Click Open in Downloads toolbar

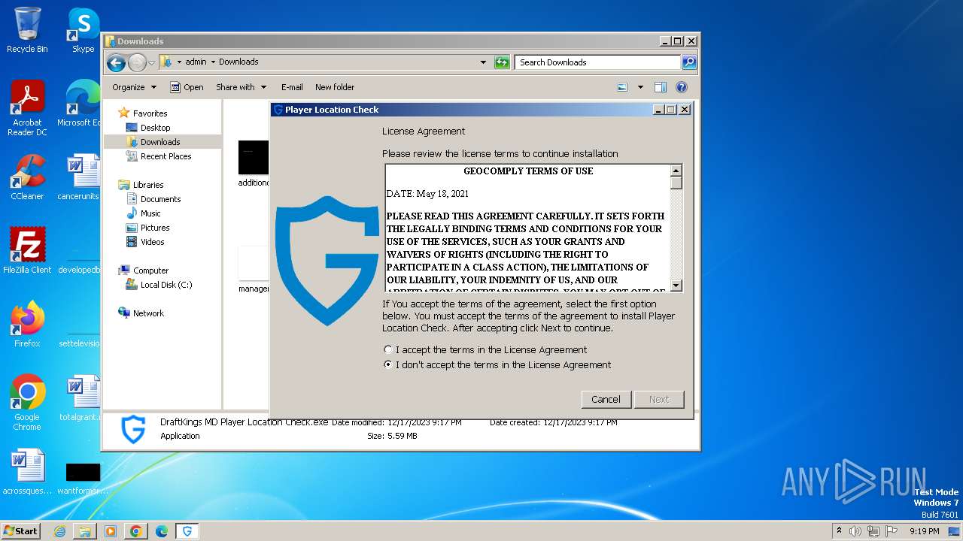click(187, 87)
